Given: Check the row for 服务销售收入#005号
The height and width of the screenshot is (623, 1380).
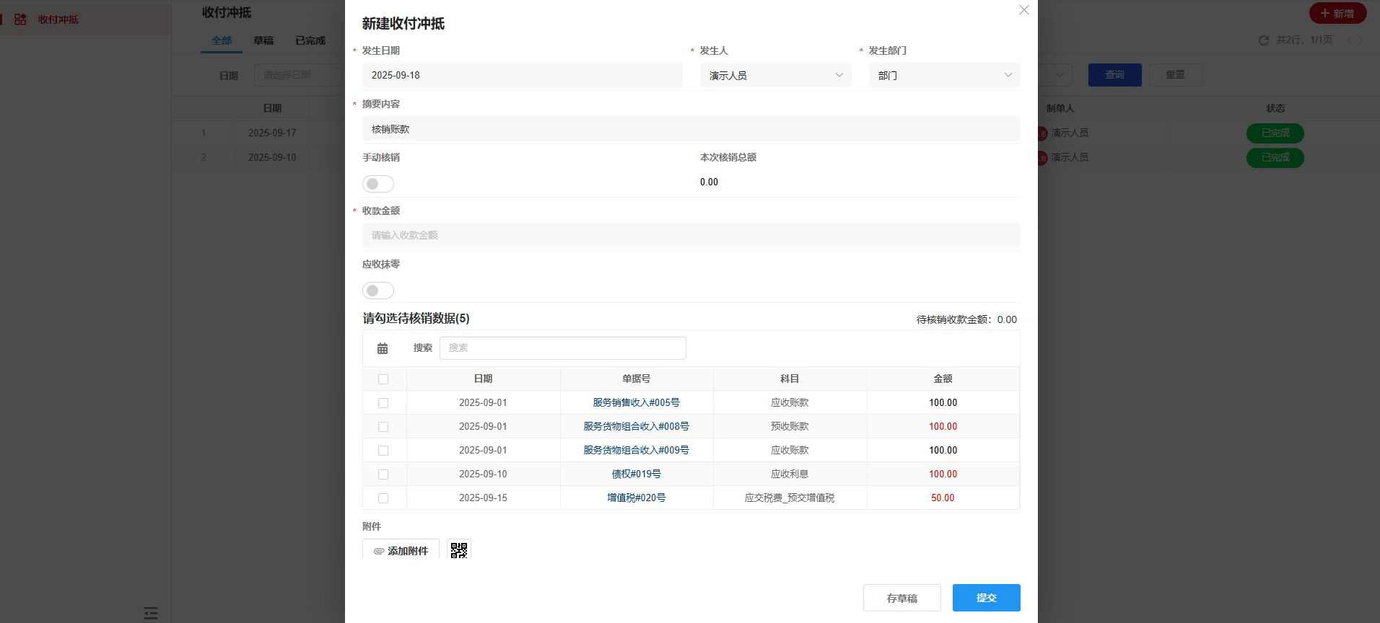Looking at the screenshot, I should tap(383, 403).
